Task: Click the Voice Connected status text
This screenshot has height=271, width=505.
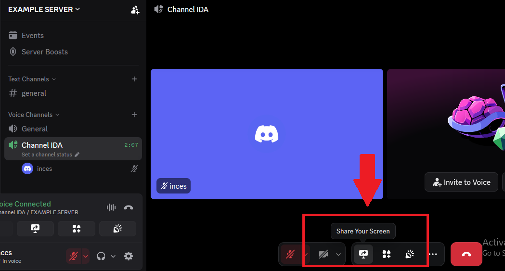Action: 26,204
